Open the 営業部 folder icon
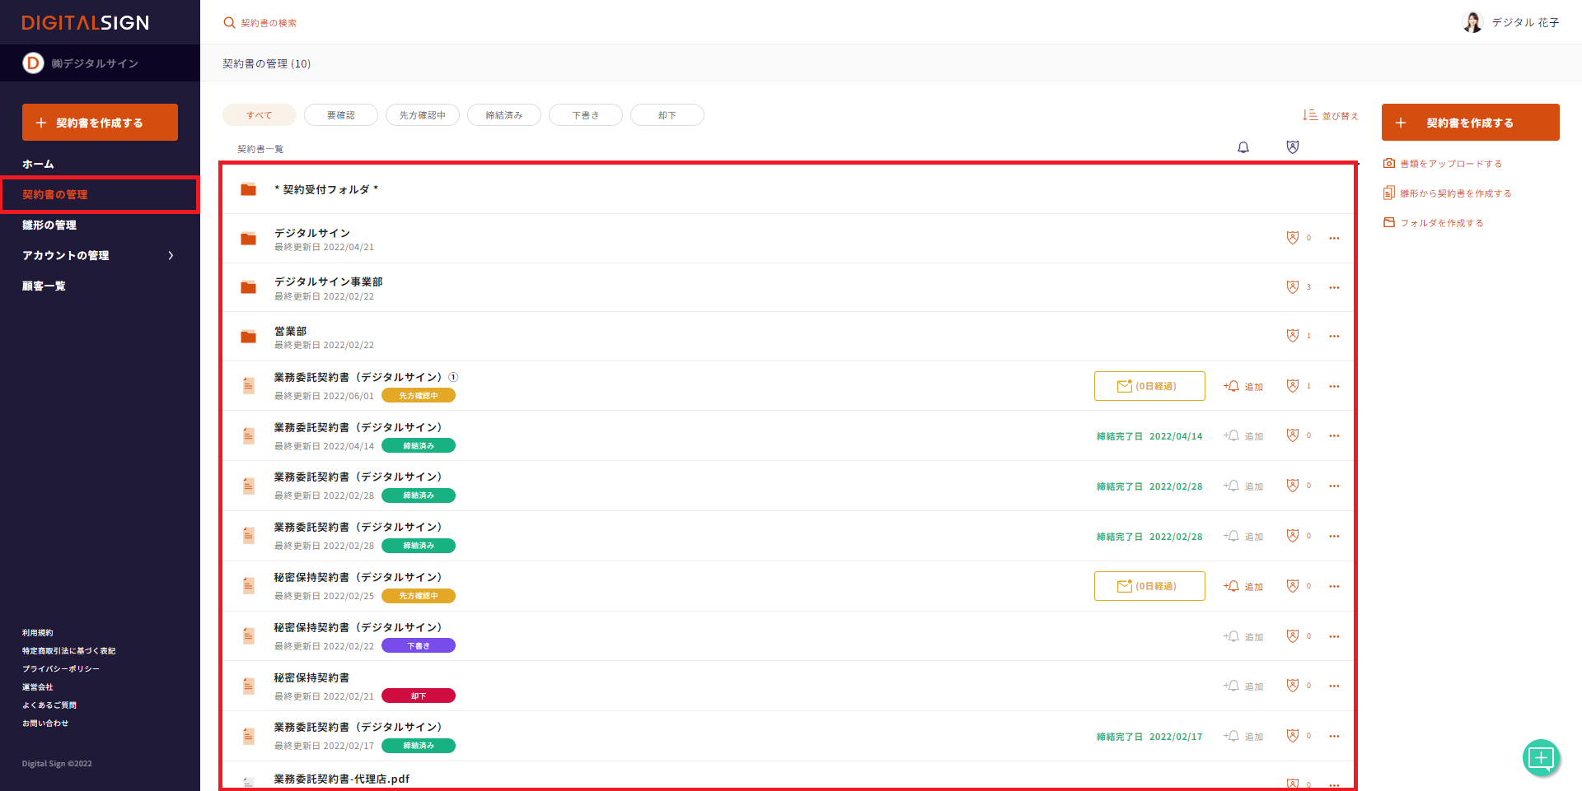 click(x=248, y=337)
